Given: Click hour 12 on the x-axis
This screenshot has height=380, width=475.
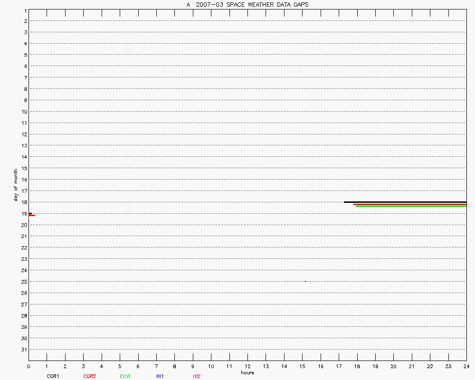Looking at the screenshot, I should (x=247, y=366).
